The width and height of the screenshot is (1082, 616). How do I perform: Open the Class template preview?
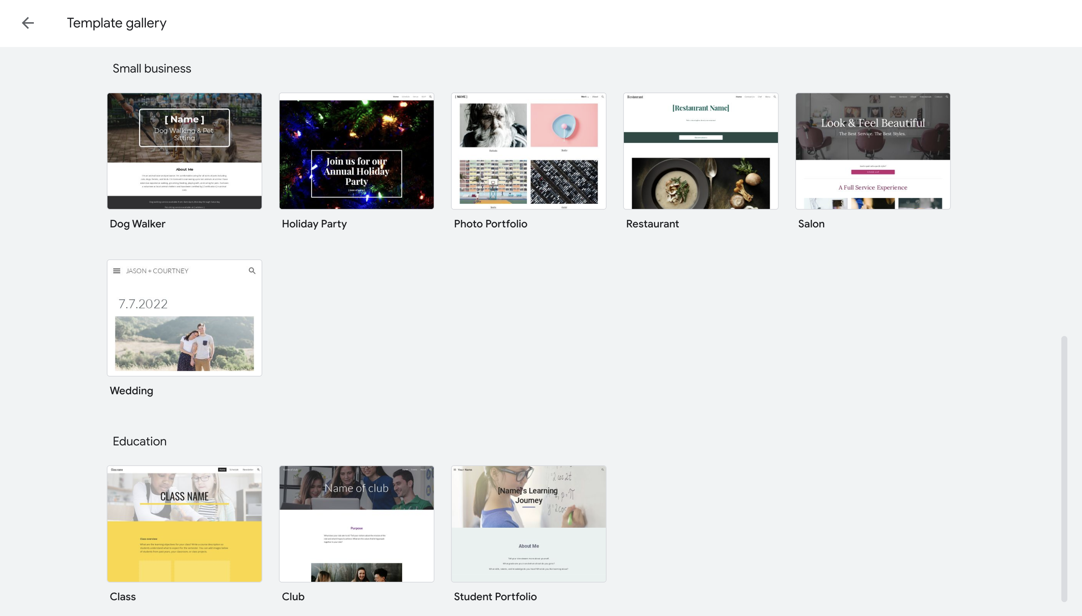click(184, 524)
